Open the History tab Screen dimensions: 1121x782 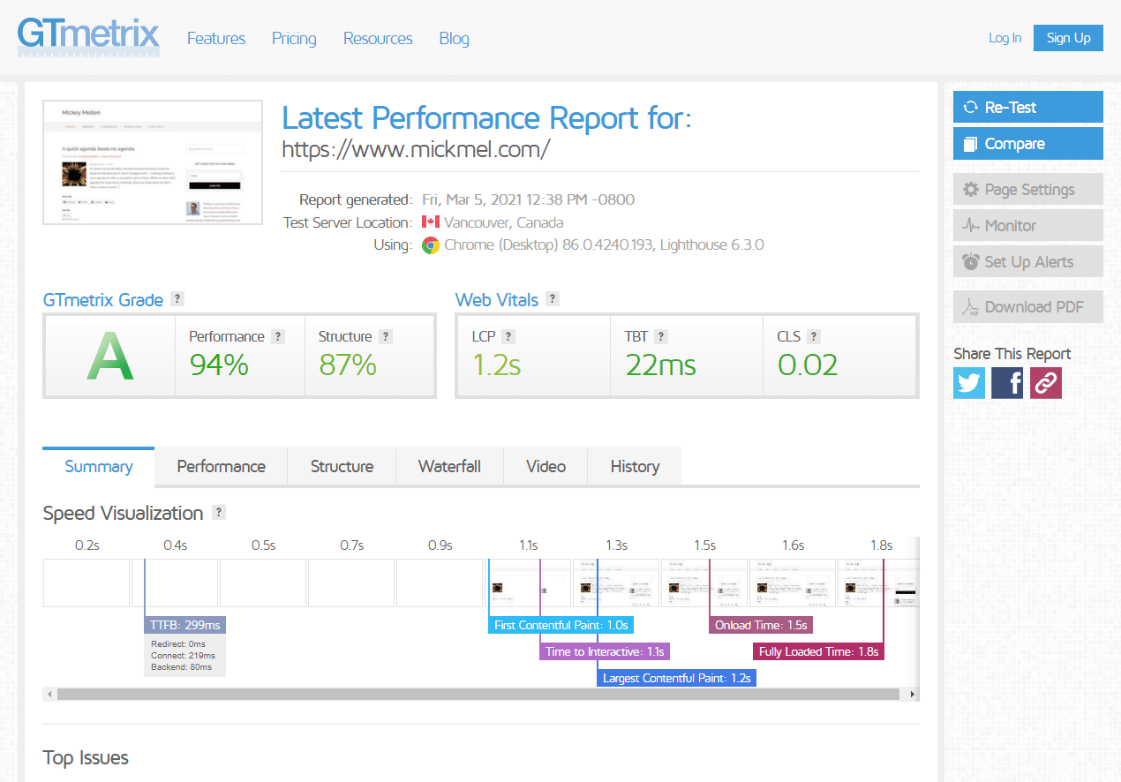pos(635,466)
